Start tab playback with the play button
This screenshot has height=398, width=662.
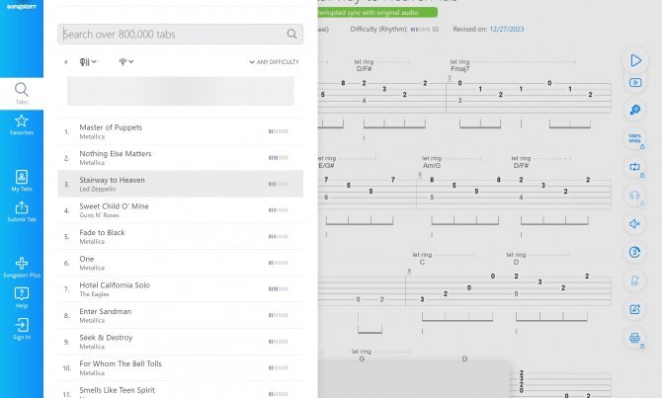[635, 60]
